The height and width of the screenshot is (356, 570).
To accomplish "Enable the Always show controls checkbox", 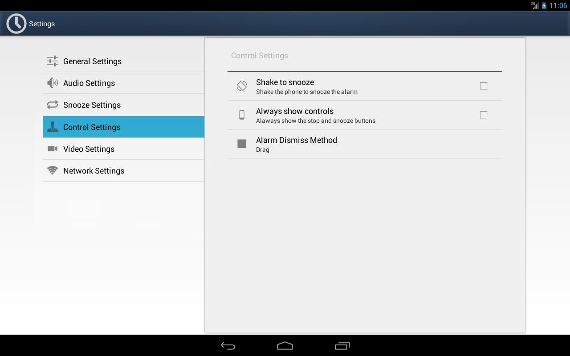I will pos(484,115).
